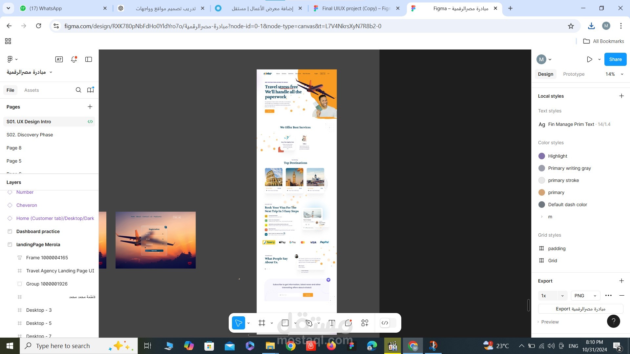Open Chrome tab search chevron
This screenshot has height=354, width=630.
point(8,8)
